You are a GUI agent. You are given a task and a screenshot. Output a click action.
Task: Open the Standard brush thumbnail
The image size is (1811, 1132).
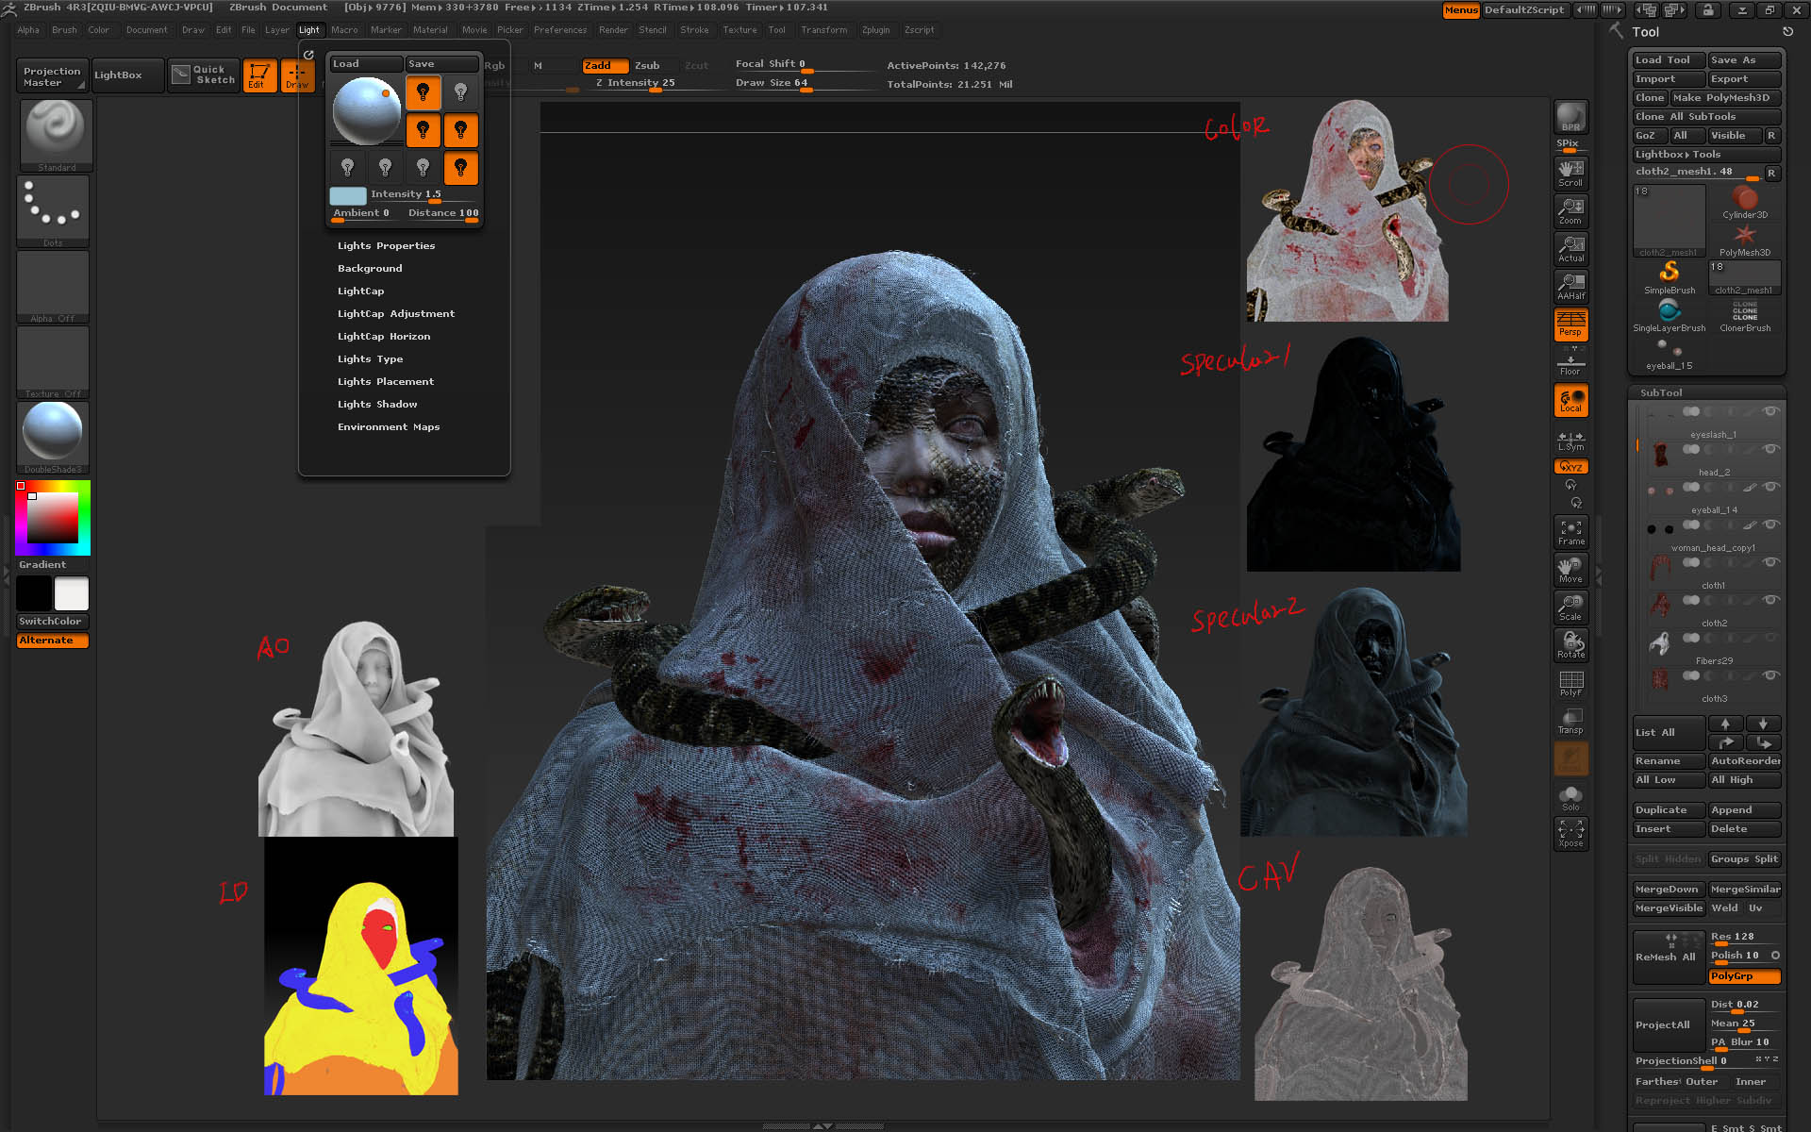pos(56,135)
